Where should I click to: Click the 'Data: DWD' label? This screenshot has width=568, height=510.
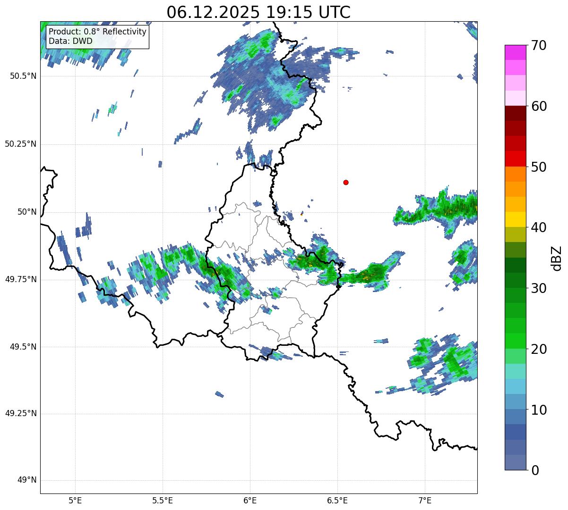pos(71,41)
